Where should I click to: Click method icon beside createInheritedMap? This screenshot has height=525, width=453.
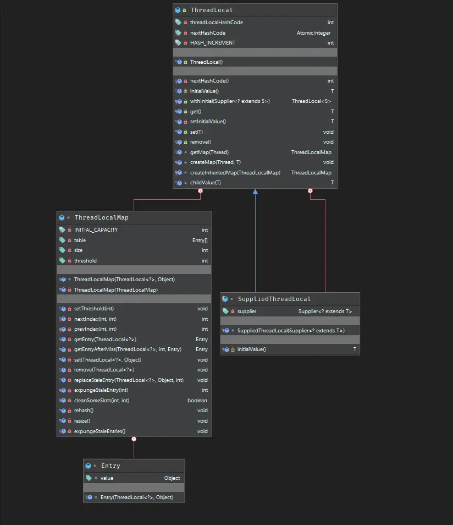coord(179,173)
